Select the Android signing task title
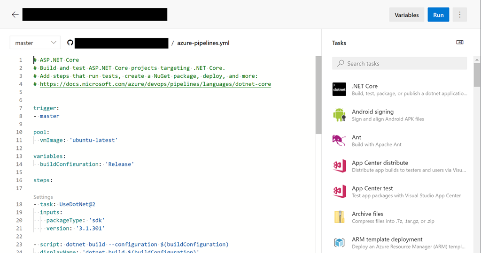The height and width of the screenshot is (253, 481). click(372, 112)
